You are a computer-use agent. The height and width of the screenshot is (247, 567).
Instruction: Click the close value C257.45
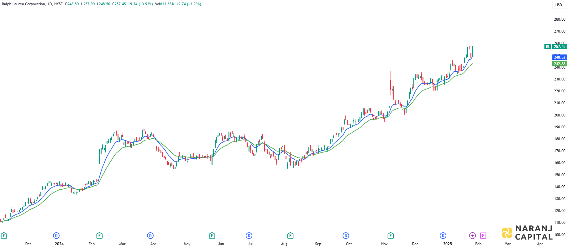point(119,4)
